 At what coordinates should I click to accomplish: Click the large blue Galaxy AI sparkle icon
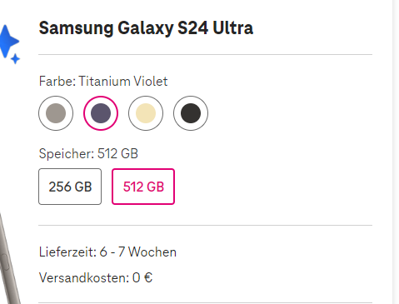(8, 42)
